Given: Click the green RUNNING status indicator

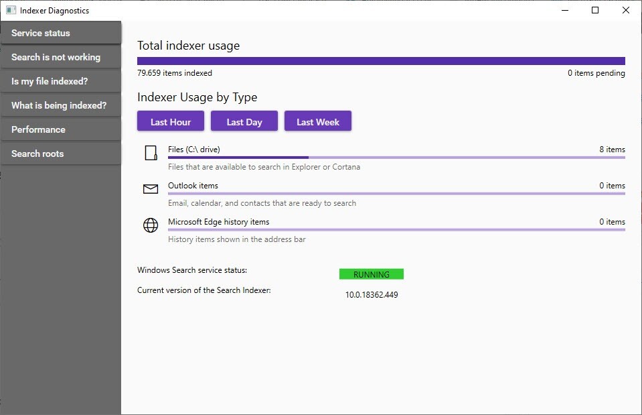Looking at the screenshot, I should [372, 274].
